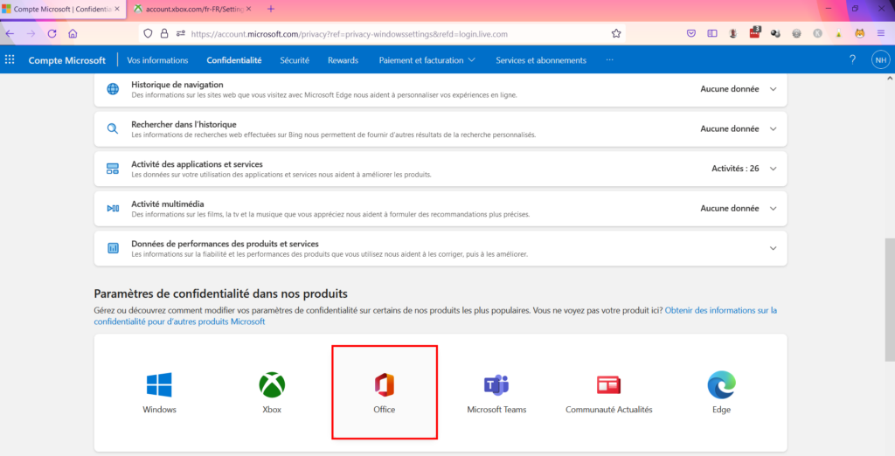The width and height of the screenshot is (895, 456).
Task: Open the site permissions icon in address bar
Action: click(x=180, y=34)
